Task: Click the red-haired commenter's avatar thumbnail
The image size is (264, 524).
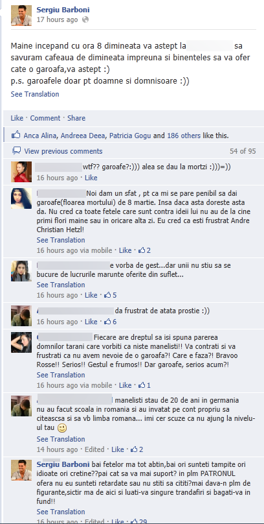Action: (21, 172)
